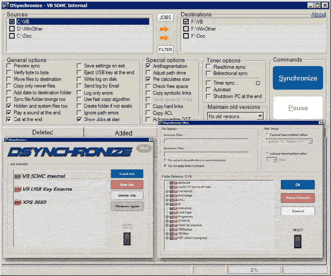Open the date dropdown under Exclude files modified before
Viewport: 331px width, 276px height.
[311, 141]
